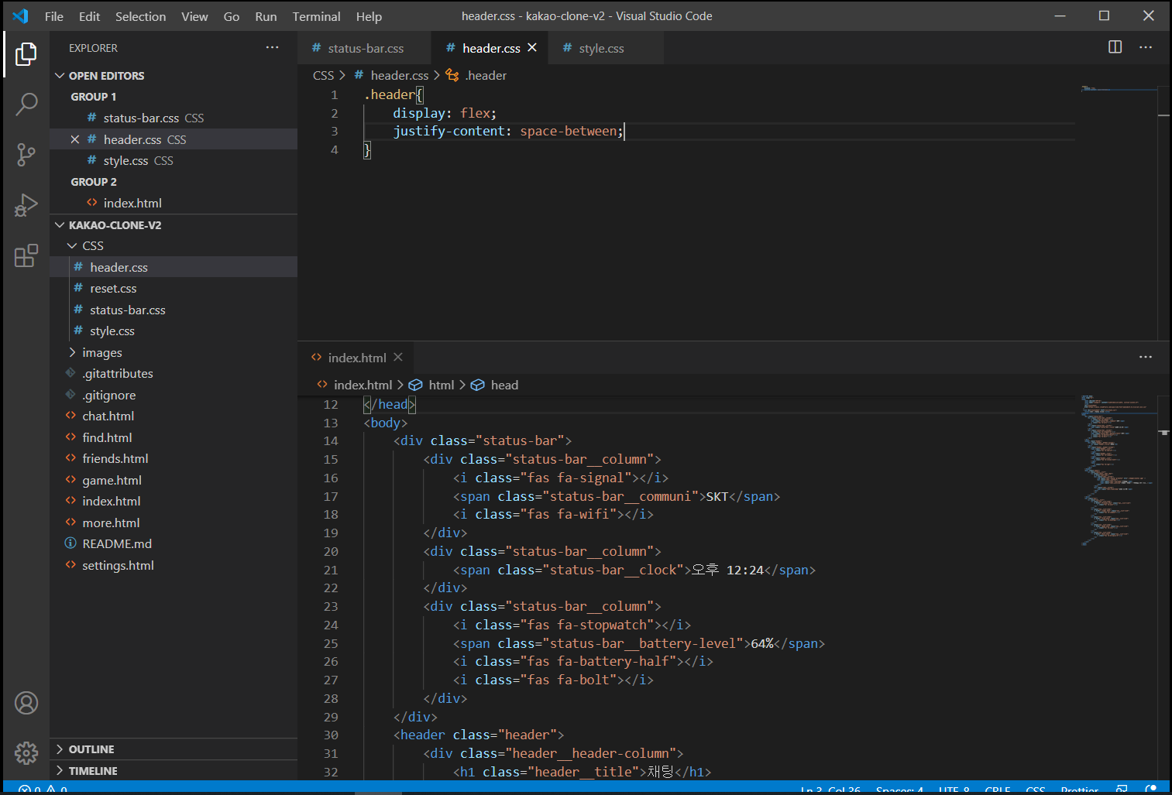Open the Explorer view in the activity bar
The height and width of the screenshot is (795, 1172).
click(26, 54)
